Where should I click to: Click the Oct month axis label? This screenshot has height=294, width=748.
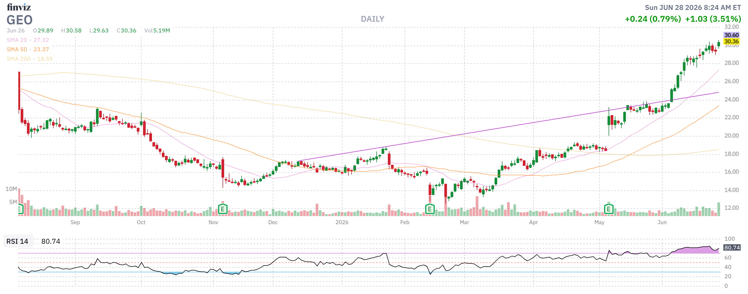point(141,222)
